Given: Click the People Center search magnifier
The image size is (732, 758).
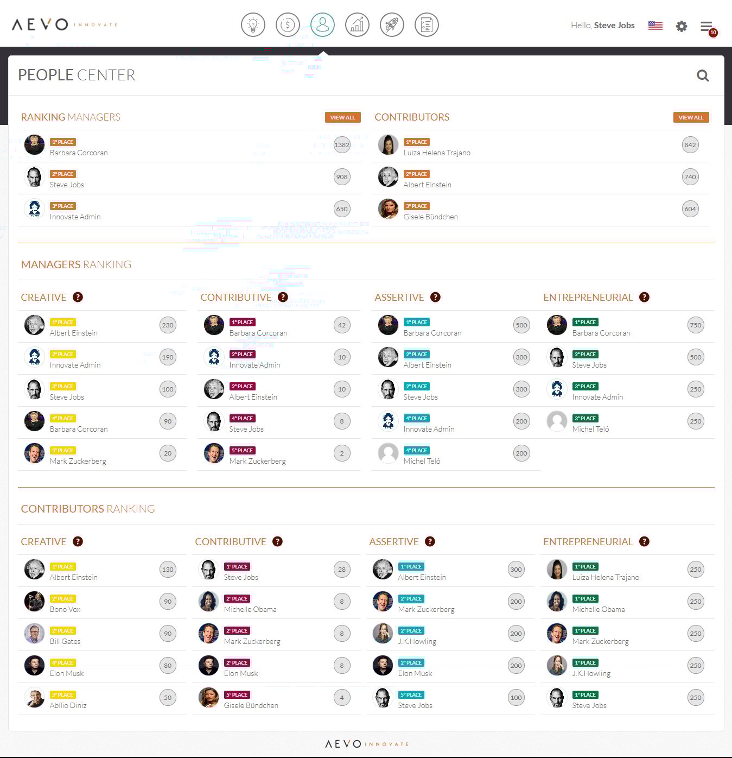Looking at the screenshot, I should [703, 75].
